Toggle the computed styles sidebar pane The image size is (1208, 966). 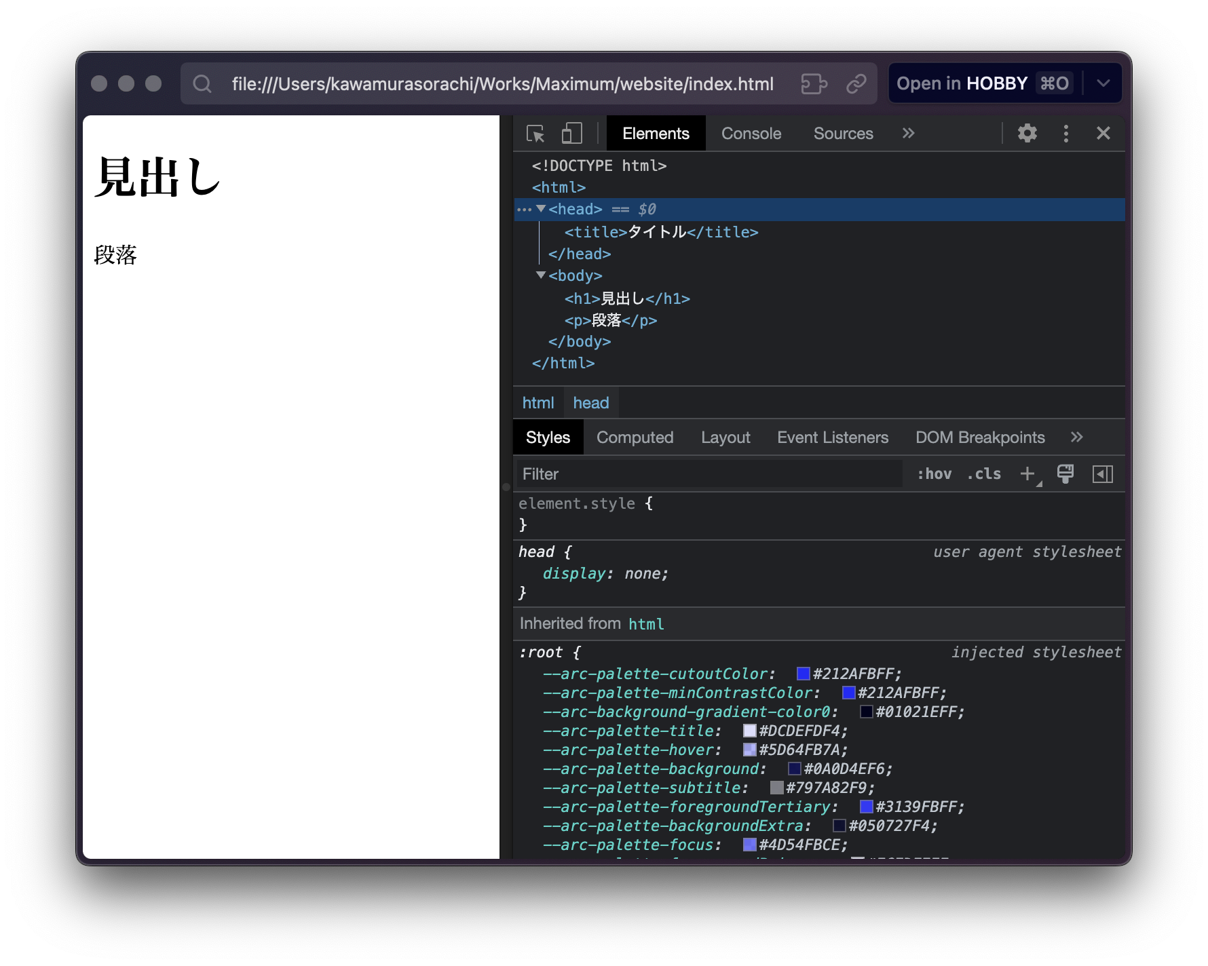1102,474
